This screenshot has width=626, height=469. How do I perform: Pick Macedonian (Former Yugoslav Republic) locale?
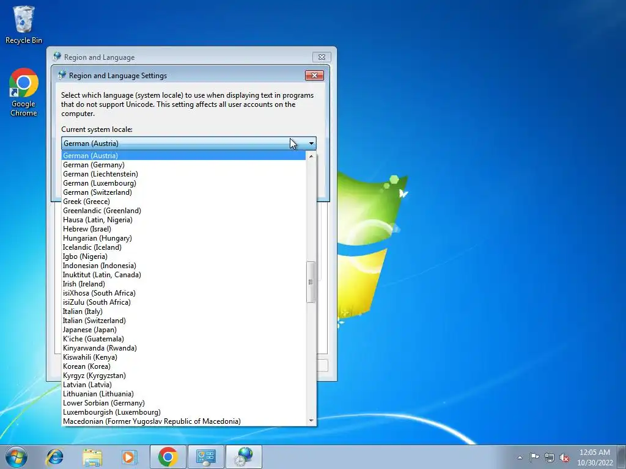pyautogui.click(x=183, y=421)
